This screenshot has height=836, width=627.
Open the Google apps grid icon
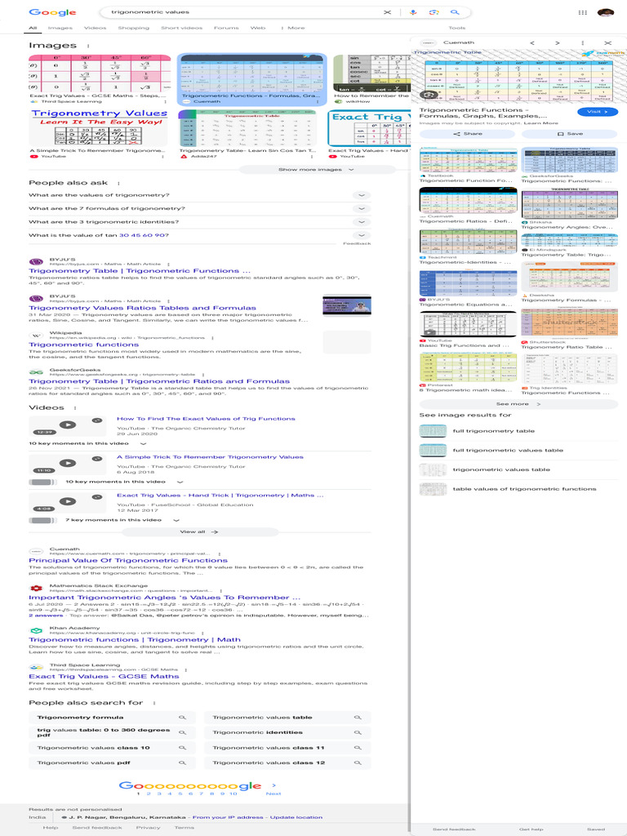(x=583, y=11)
